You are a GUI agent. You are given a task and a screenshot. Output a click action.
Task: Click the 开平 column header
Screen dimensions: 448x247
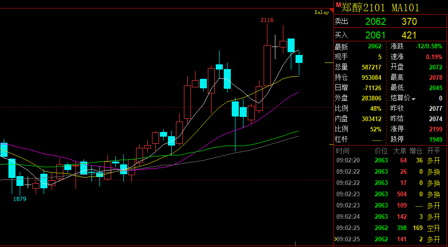(x=434, y=151)
